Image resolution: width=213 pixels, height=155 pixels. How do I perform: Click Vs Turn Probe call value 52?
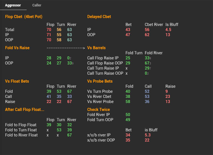(x=147, y=91)
